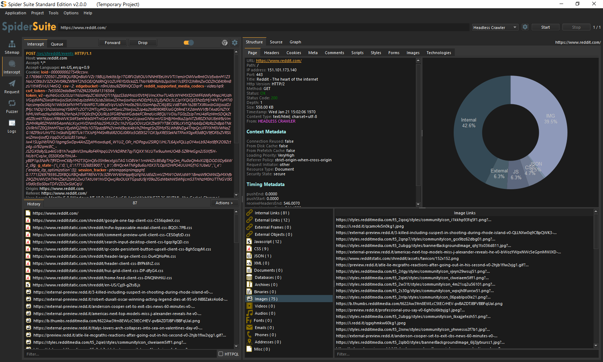
Task: Open the Logs sidebar panel
Action: pos(12,126)
